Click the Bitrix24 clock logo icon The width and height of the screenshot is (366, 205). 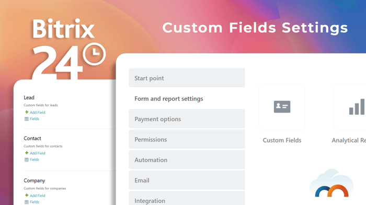(x=94, y=54)
